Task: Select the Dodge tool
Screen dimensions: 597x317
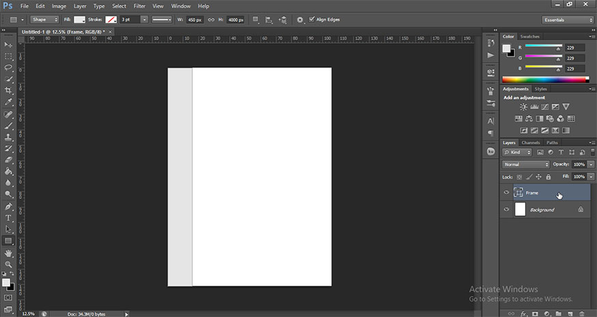Action: [x=8, y=194]
